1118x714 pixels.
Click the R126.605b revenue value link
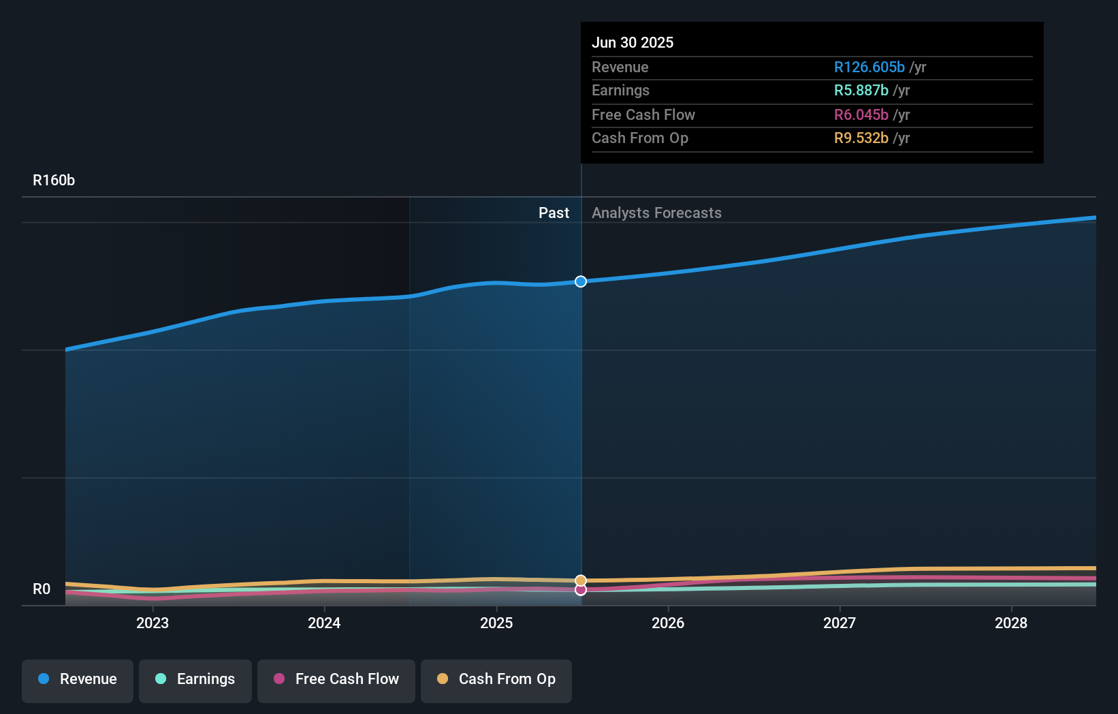tap(869, 67)
